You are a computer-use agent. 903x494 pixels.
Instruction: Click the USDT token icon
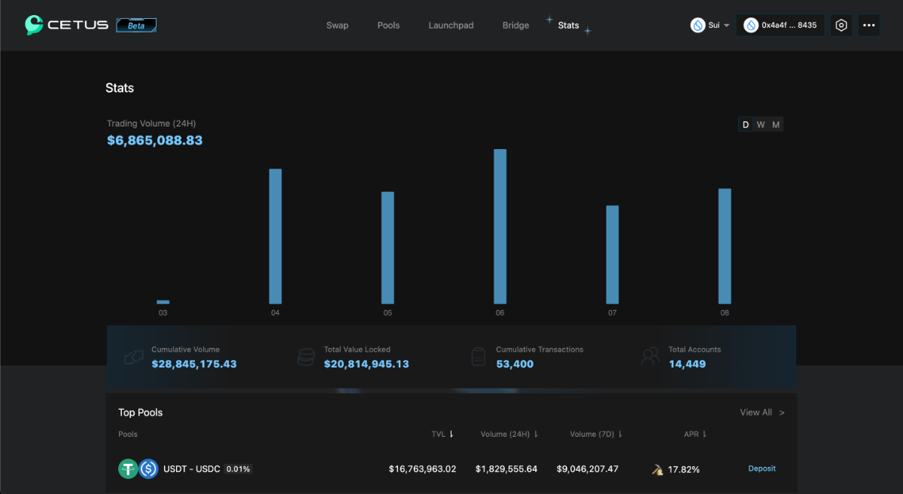[128, 469]
